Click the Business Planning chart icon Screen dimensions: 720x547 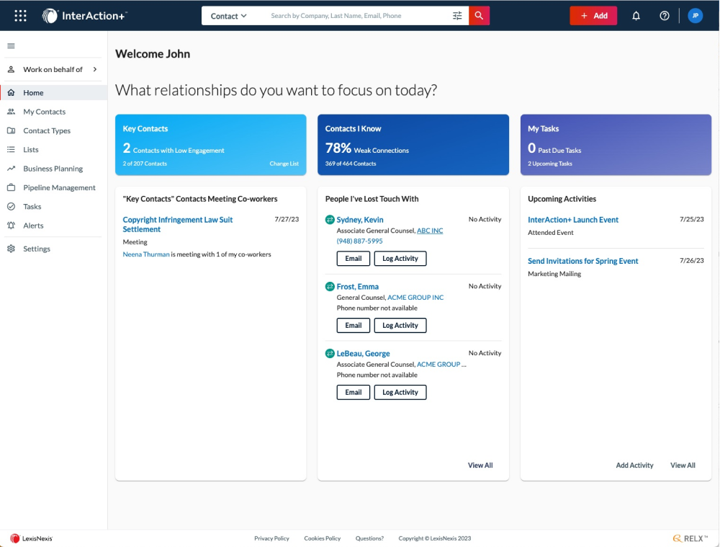point(11,169)
